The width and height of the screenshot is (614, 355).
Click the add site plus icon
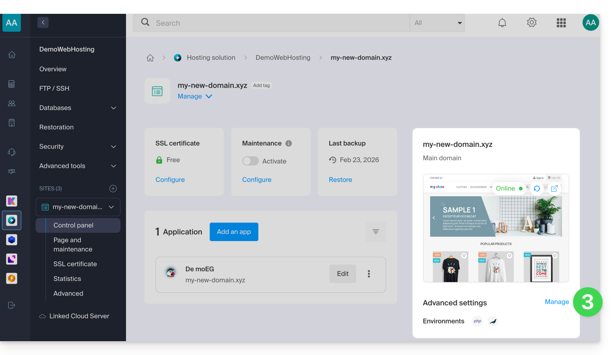coord(113,189)
